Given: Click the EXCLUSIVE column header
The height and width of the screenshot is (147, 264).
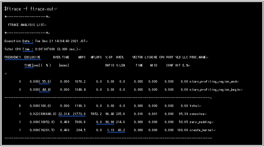Looking at the screenshot, I should point(32,57).
